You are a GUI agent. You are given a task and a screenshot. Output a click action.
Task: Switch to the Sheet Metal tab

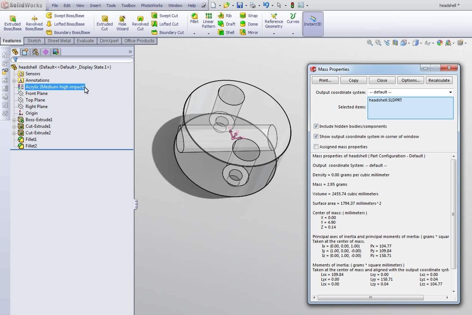pyautogui.click(x=59, y=41)
